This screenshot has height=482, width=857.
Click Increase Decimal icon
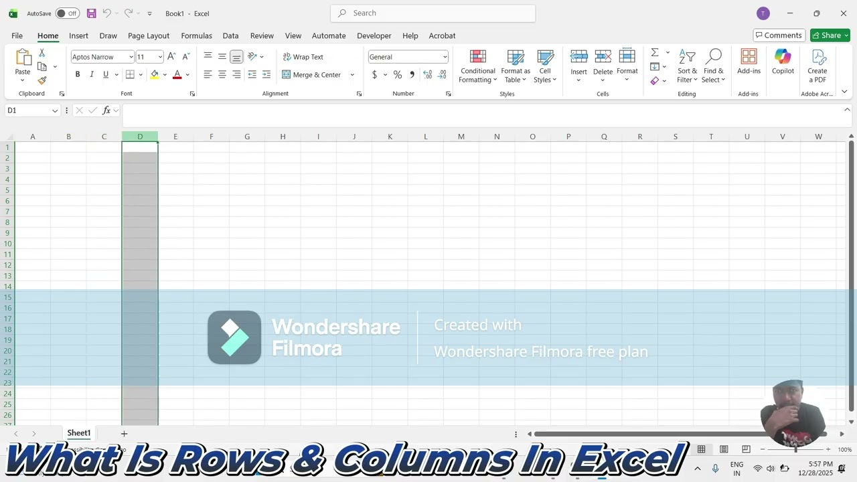(428, 74)
